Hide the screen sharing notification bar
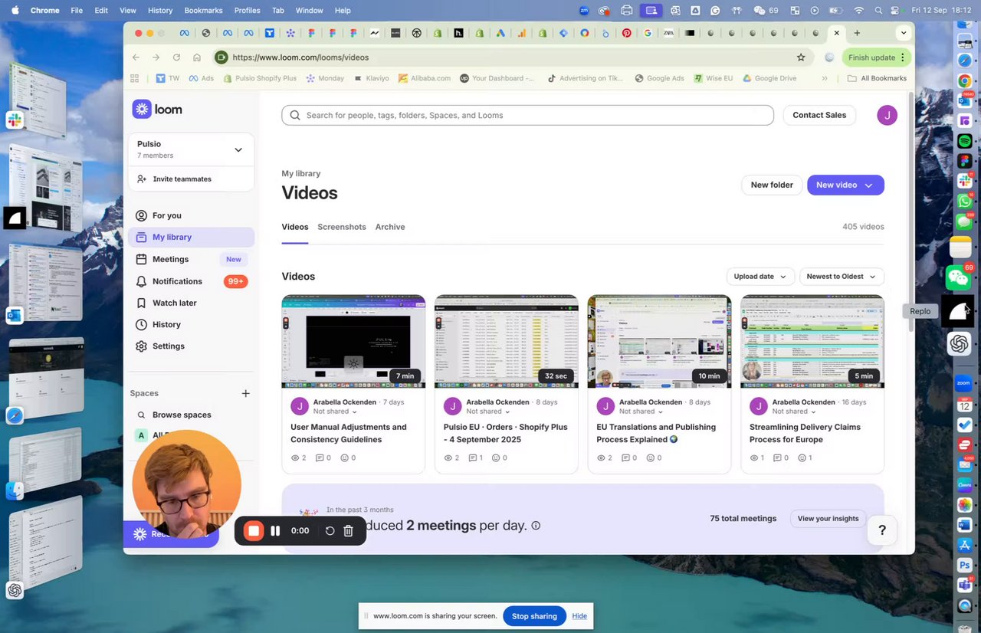The image size is (981, 633). point(579,616)
